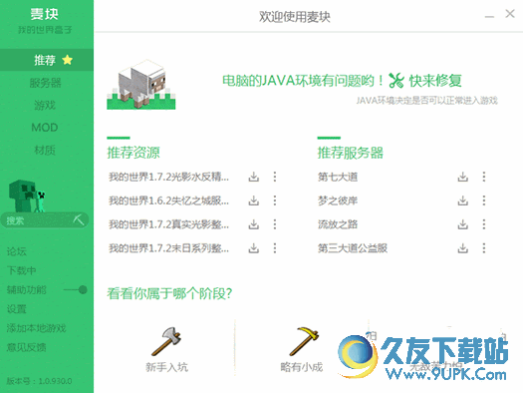Click the sheep mascot image
This screenshot has width=523, height=393.
click(x=141, y=85)
